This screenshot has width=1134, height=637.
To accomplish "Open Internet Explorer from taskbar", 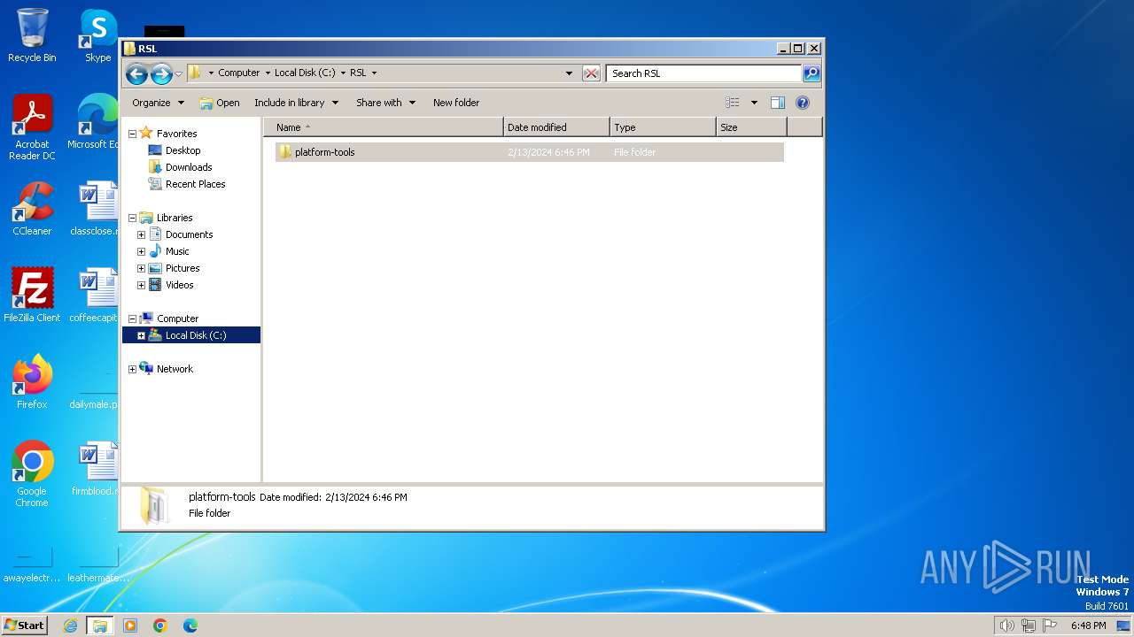I will [70, 625].
